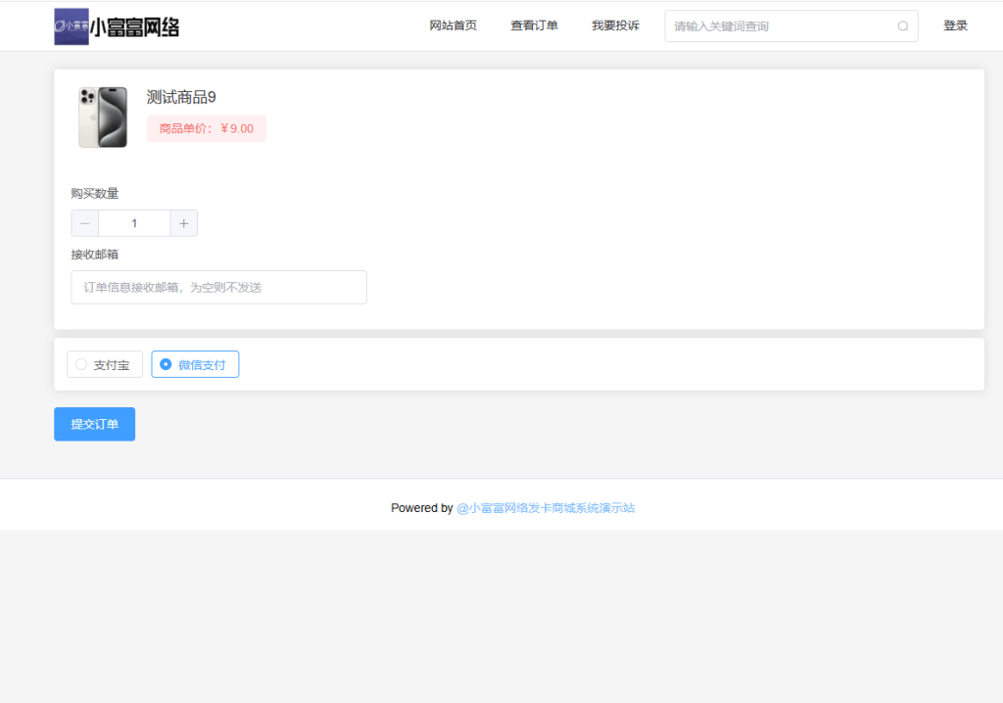Viewport: 1003px width, 703px height.
Task: Select 支付宝 payment method
Action: [x=105, y=364]
